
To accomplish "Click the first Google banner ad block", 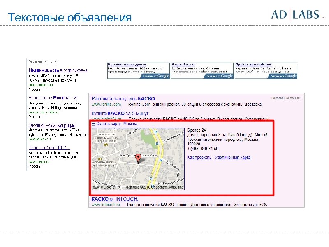I will (139, 71).
